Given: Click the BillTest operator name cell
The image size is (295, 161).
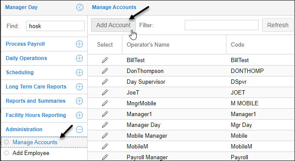Looking at the screenshot, I should pyautogui.click(x=136, y=60).
